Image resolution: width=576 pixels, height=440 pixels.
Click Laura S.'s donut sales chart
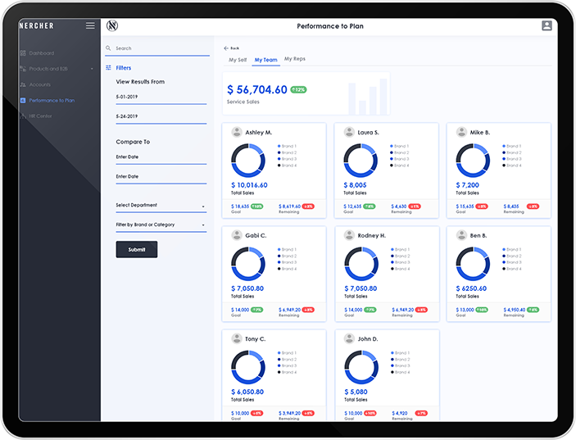click(x=360, y=161)
